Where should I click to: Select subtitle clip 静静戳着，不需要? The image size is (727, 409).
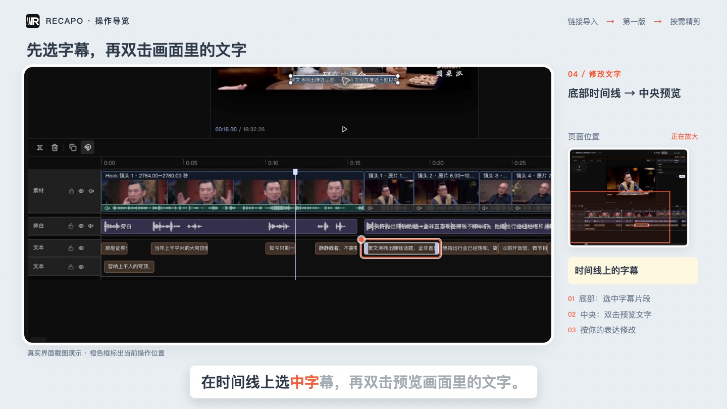click(x=337, y=248)
